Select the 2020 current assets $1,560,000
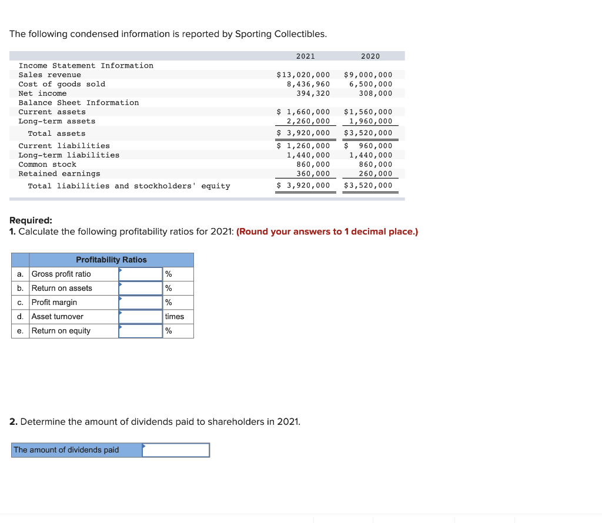This screenshot has height=523, width=602. point(368,112)
